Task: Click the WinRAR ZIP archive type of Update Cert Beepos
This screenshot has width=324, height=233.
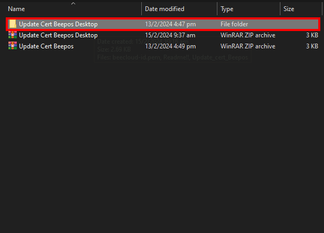Action: [248, 46]
